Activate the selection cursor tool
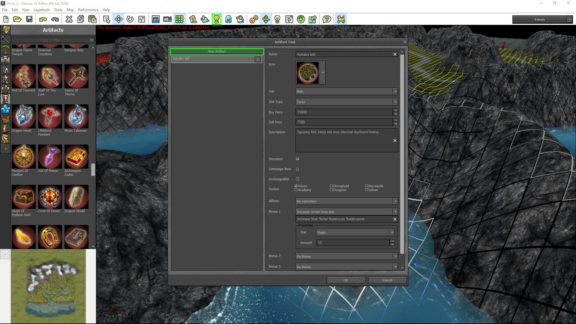Image resolution: width=576 pixels, height=324 pixels. 106,19
